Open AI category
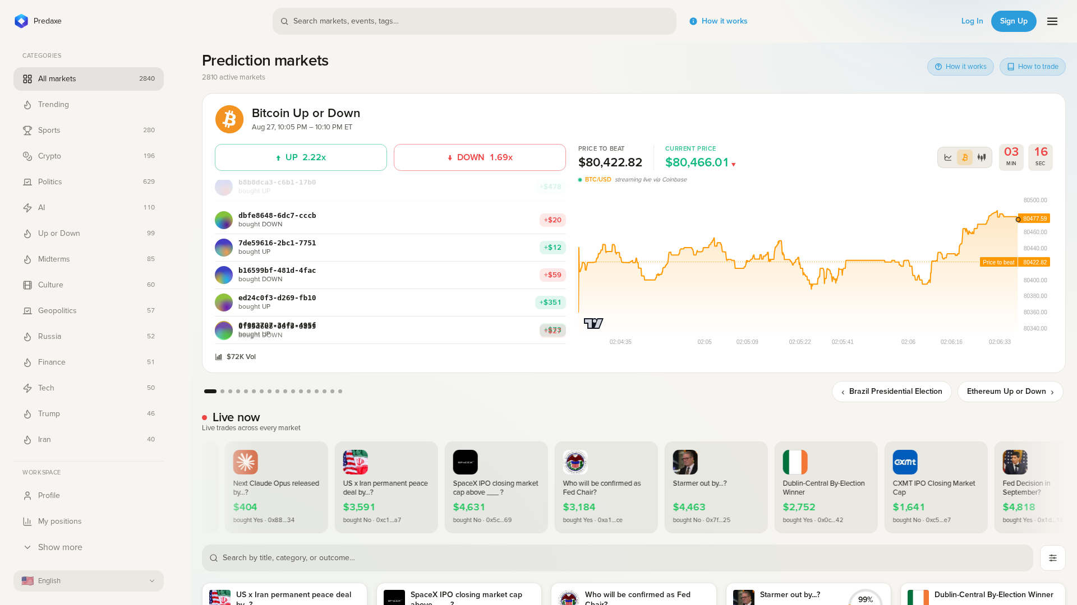 89,208
